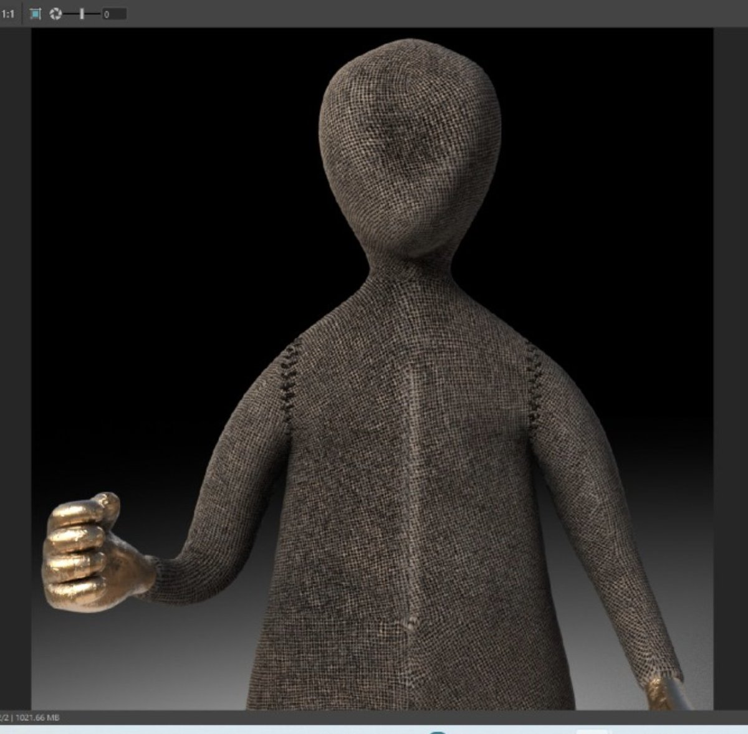Image resolution: width=748 pixels, height=734 pixels.
Task: Select the 1:1 zoom level indicator
Action: point(8,11)
